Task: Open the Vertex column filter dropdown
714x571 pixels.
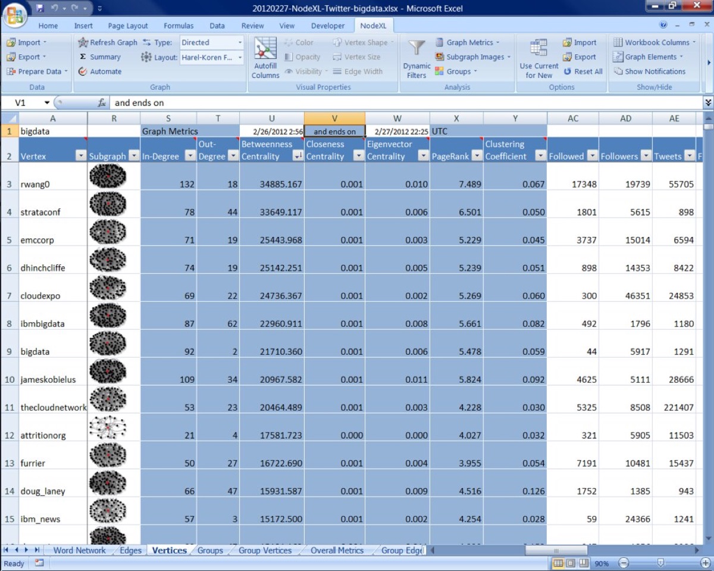Action: [81, 156]
